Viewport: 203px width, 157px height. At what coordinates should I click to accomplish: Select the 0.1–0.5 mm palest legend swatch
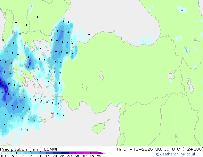click(5, 153)
